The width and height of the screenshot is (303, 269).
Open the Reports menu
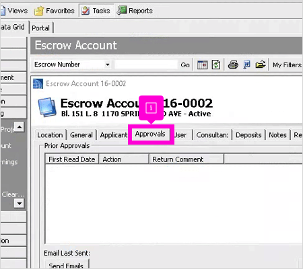click(135, 11)
